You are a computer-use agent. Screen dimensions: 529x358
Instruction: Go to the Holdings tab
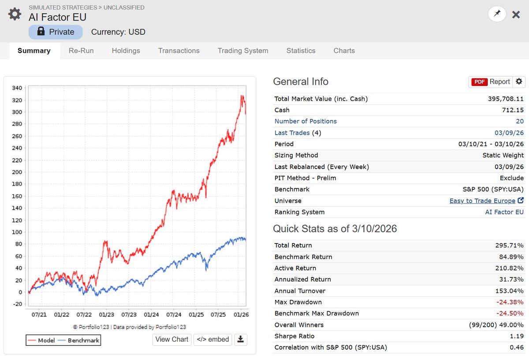[126, 51]
